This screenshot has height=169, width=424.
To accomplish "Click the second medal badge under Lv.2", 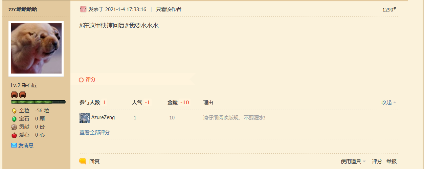I will (x=23, y=94).
